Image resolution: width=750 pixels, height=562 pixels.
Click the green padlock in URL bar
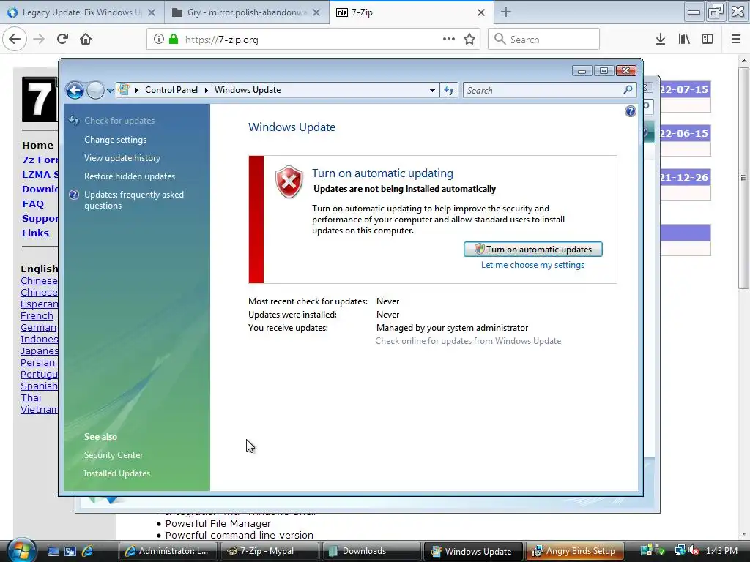174,39
